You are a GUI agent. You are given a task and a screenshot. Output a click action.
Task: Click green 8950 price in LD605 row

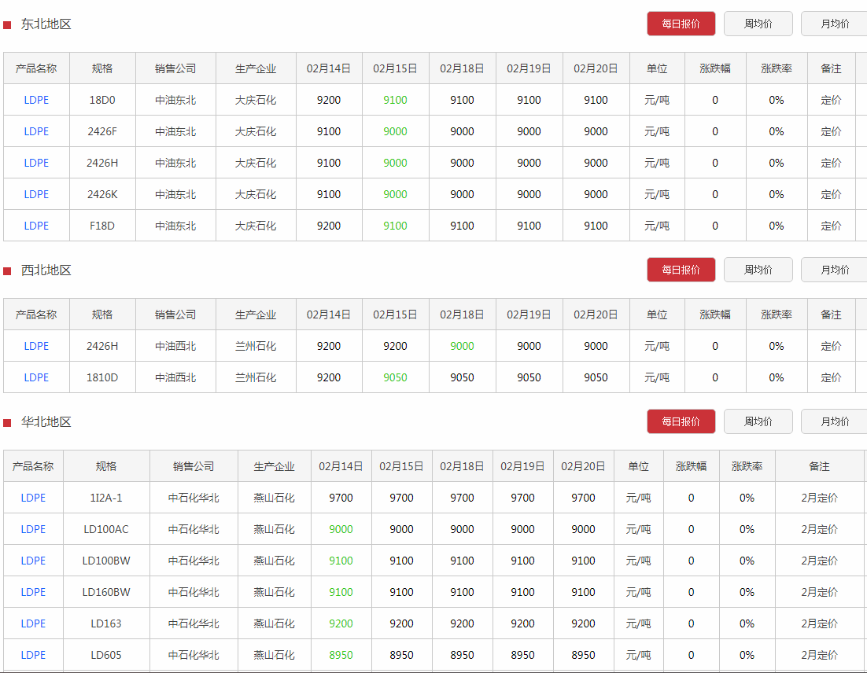pyautogui.click(x=341, y=655)
